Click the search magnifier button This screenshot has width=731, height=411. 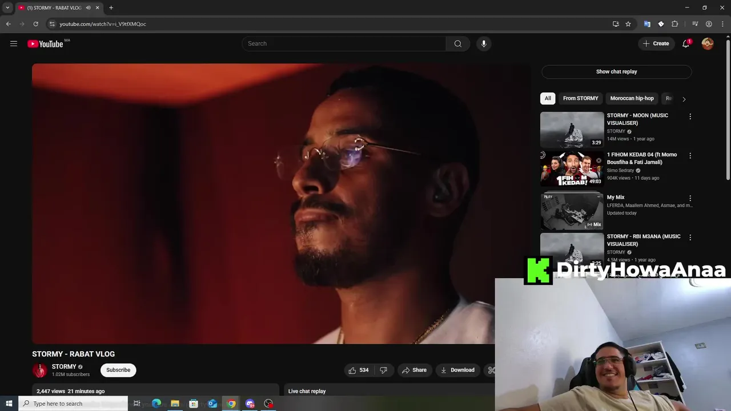click(457, 43)
